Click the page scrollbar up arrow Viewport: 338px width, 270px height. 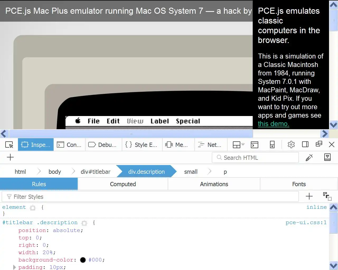point(334,5)
